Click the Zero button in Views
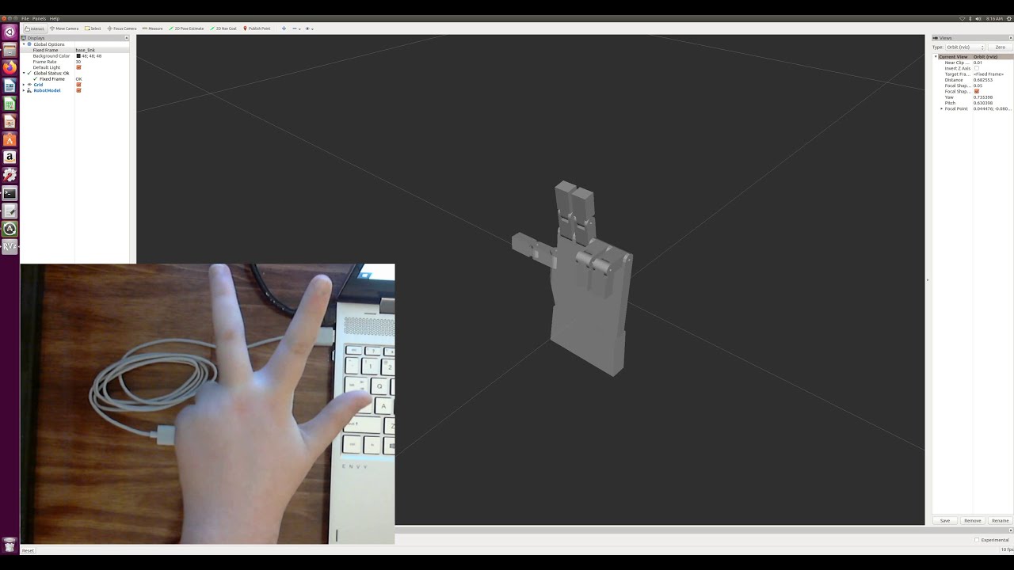Screen dimensions: 1014x570 pos(1000,47)
